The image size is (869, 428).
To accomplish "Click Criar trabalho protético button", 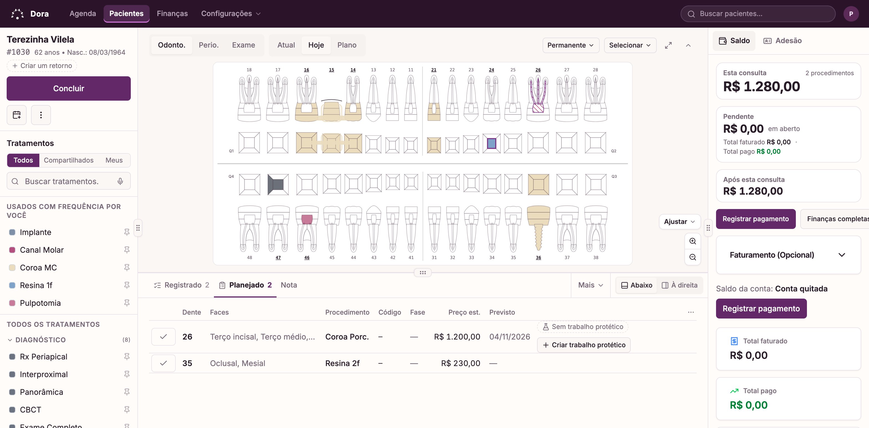I will [584, 345].
